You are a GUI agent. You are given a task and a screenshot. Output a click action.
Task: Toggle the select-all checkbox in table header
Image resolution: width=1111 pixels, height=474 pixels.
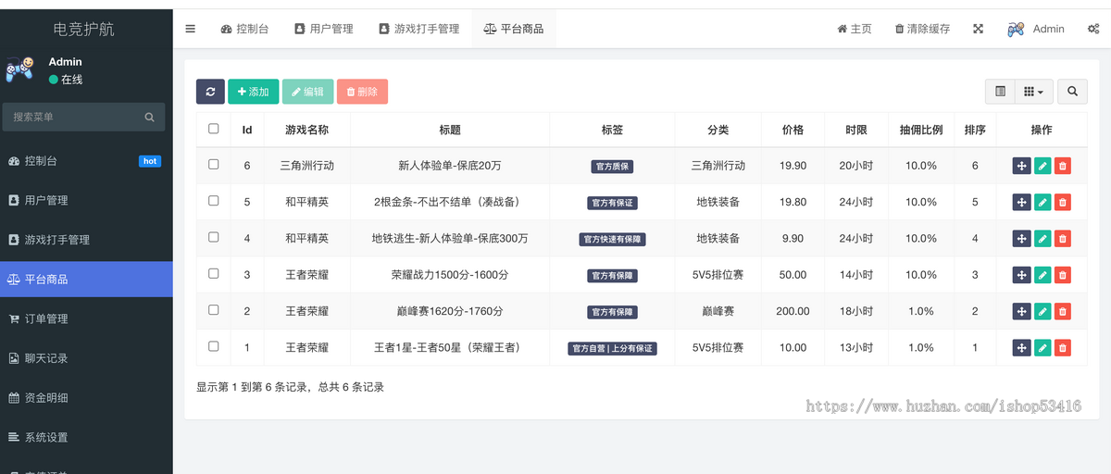click(214, 129)
